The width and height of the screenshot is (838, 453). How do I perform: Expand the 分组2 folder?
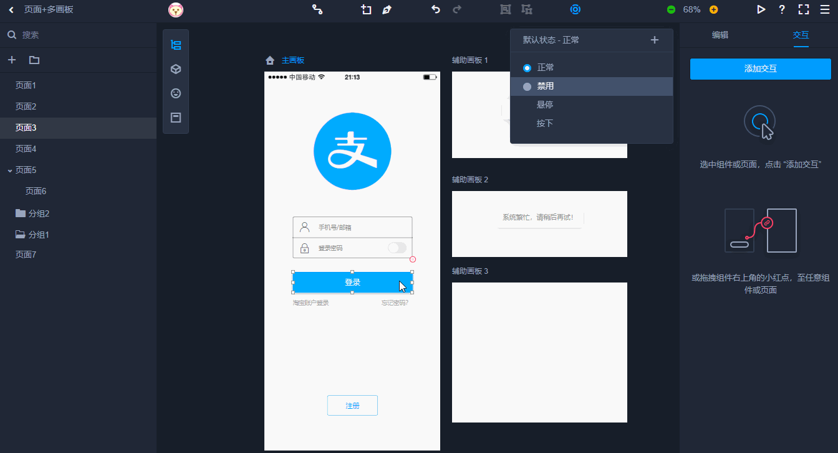pos(21,213)
